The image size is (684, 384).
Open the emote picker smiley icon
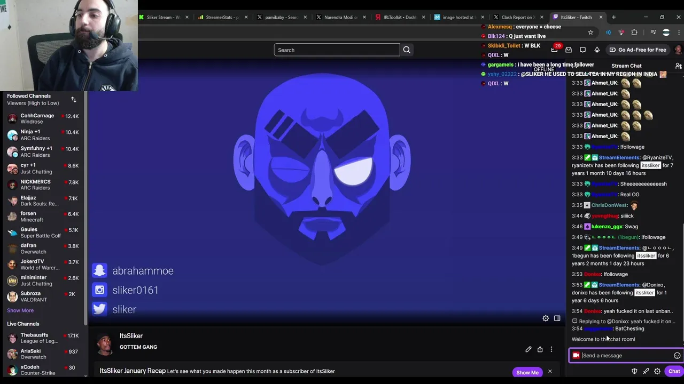pos(677,356)
